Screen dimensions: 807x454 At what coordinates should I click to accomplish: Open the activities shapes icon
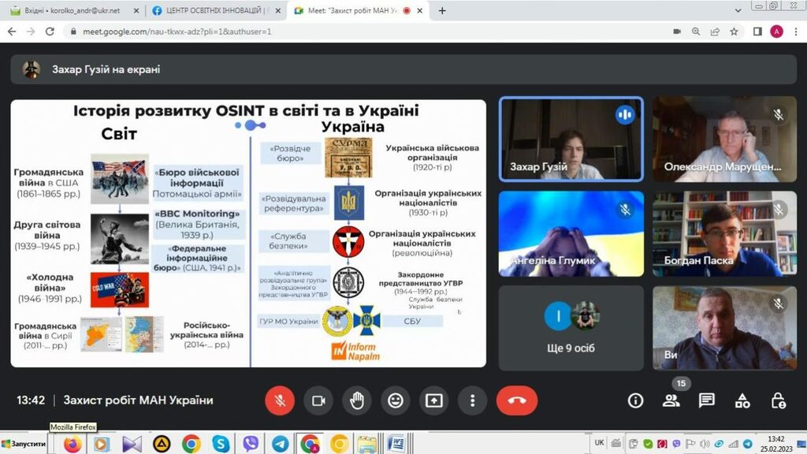[742, 400]
